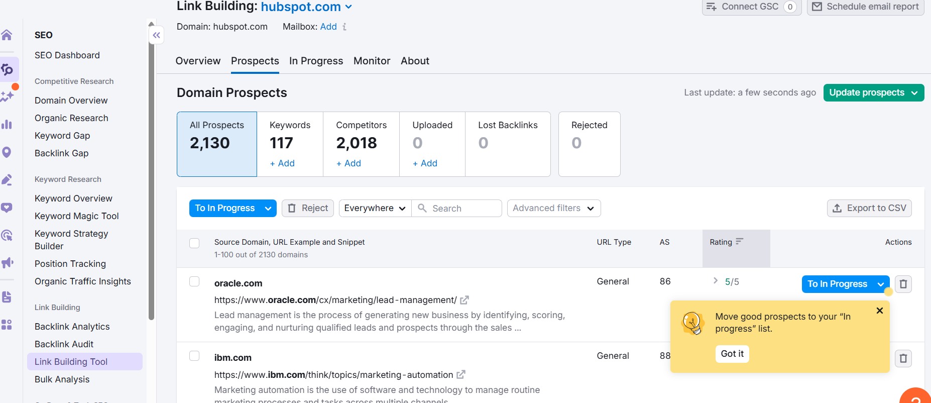The width and height of the screenshot is (931, 403).
Task: Switch to the Monitor tab
Action: (372, 61)
